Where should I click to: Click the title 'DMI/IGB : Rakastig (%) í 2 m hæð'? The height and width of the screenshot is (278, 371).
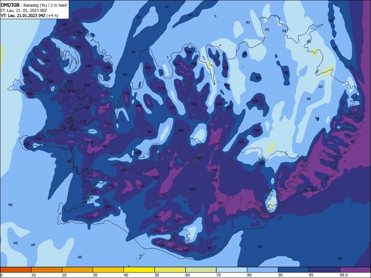[x=34, y=5]
